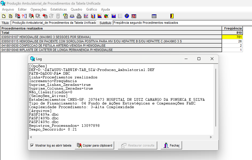
Task: Click the Complexidade Procedimento log line
Action: pos(81,107)
